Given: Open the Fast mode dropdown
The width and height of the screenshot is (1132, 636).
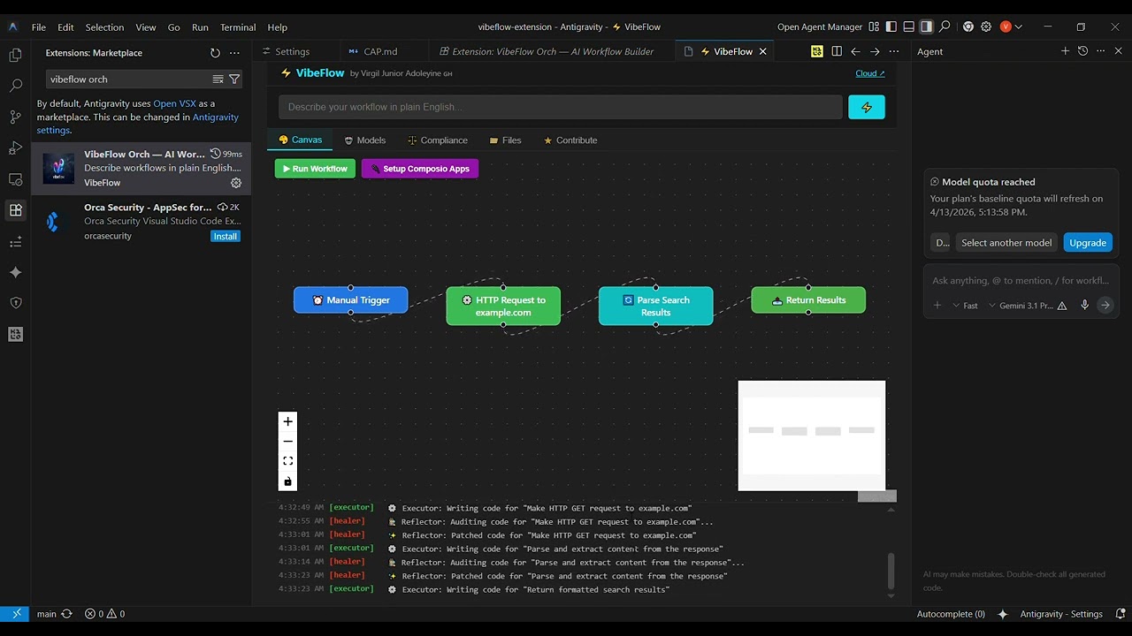Looking at the screenshot, I should pos(965,306).
